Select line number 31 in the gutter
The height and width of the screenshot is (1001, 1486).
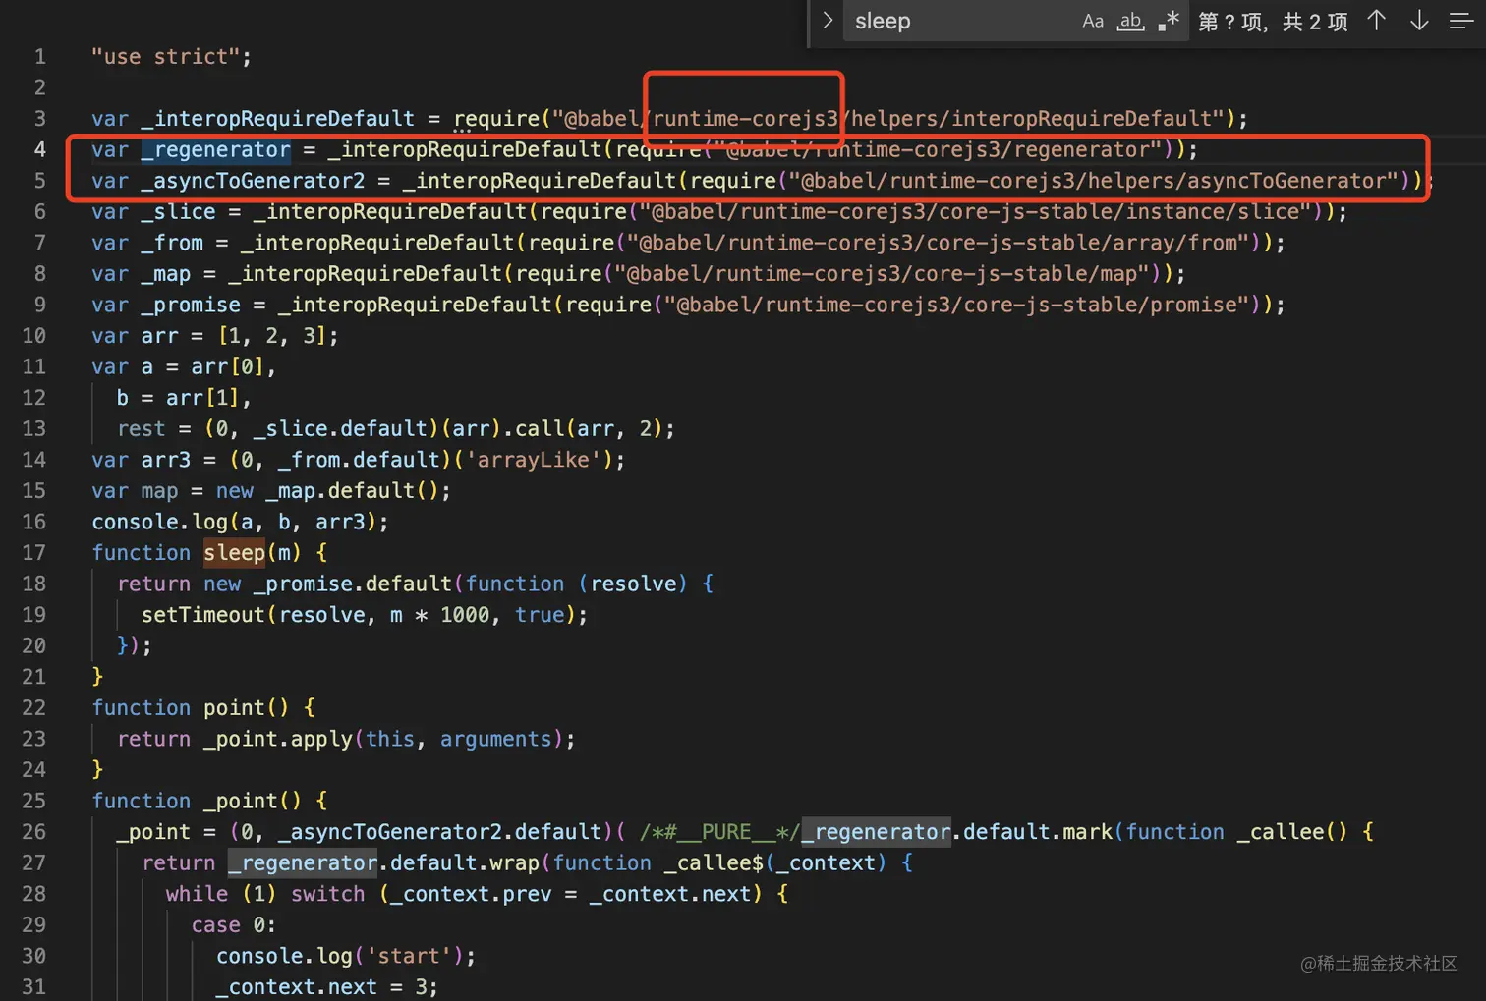click(x=34, y=987)
